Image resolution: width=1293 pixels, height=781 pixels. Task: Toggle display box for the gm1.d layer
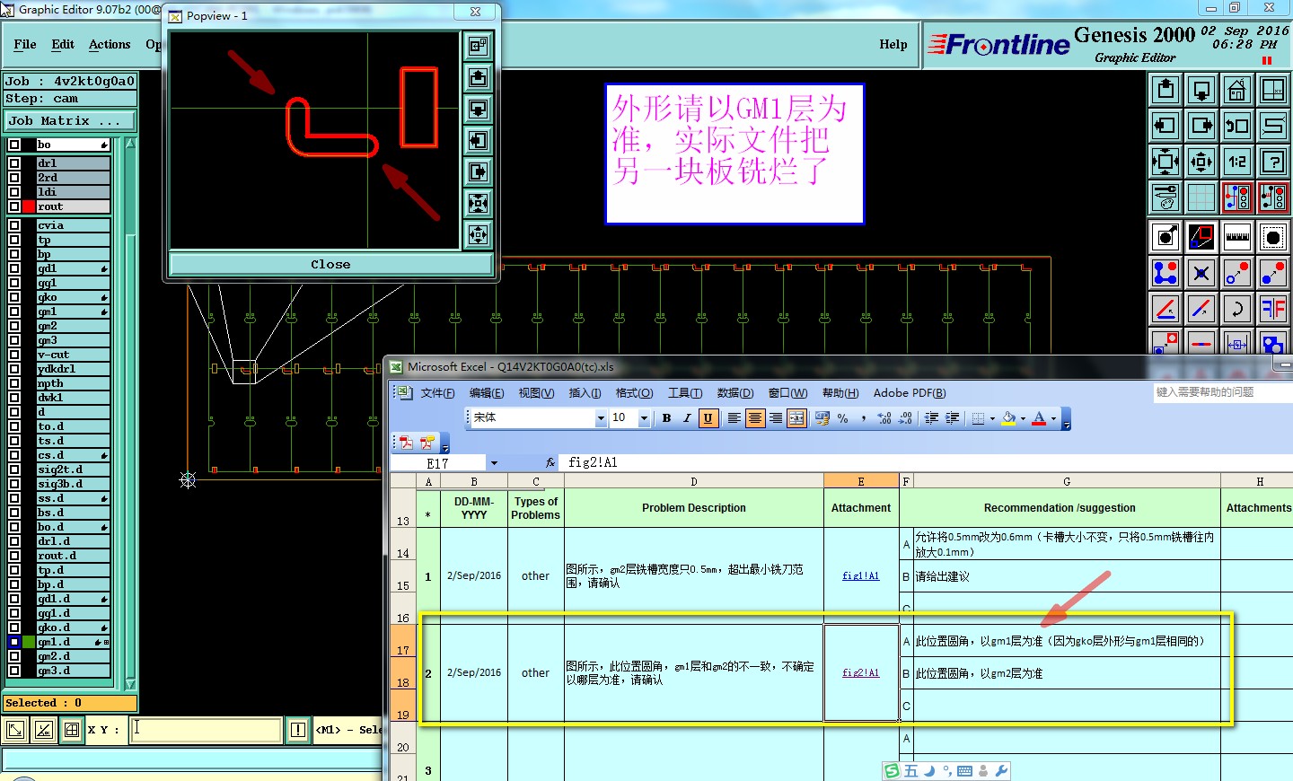[x=14, y=642]
